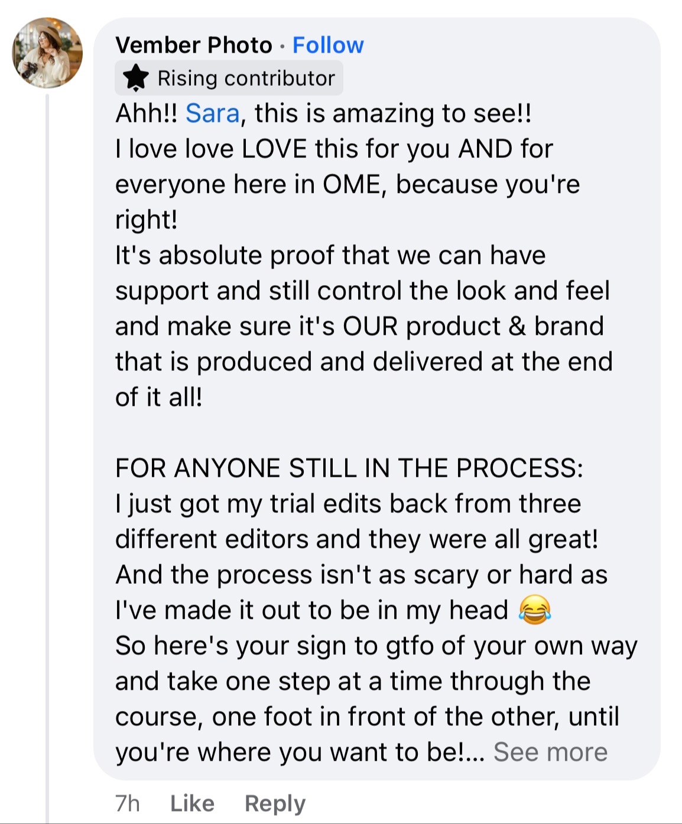
Task: Click the ellipsis before See more
Action: pos(475,753)
